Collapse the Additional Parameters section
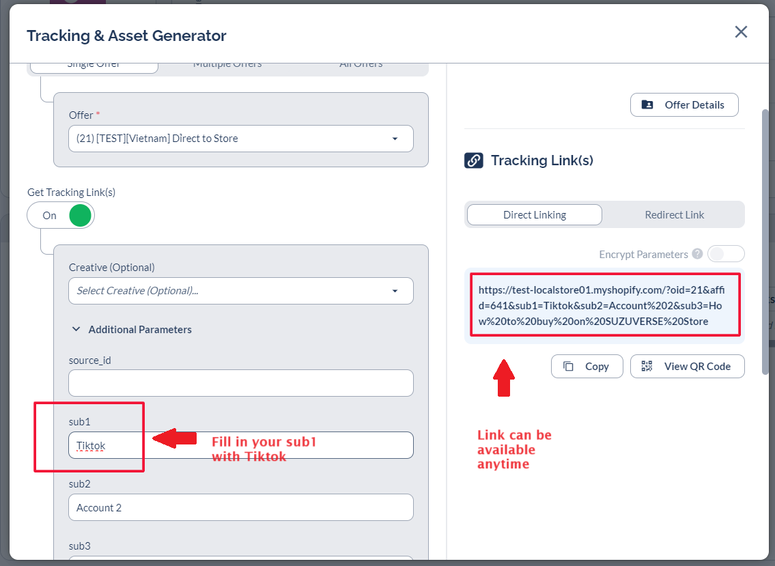 click(x=76, y=330)
